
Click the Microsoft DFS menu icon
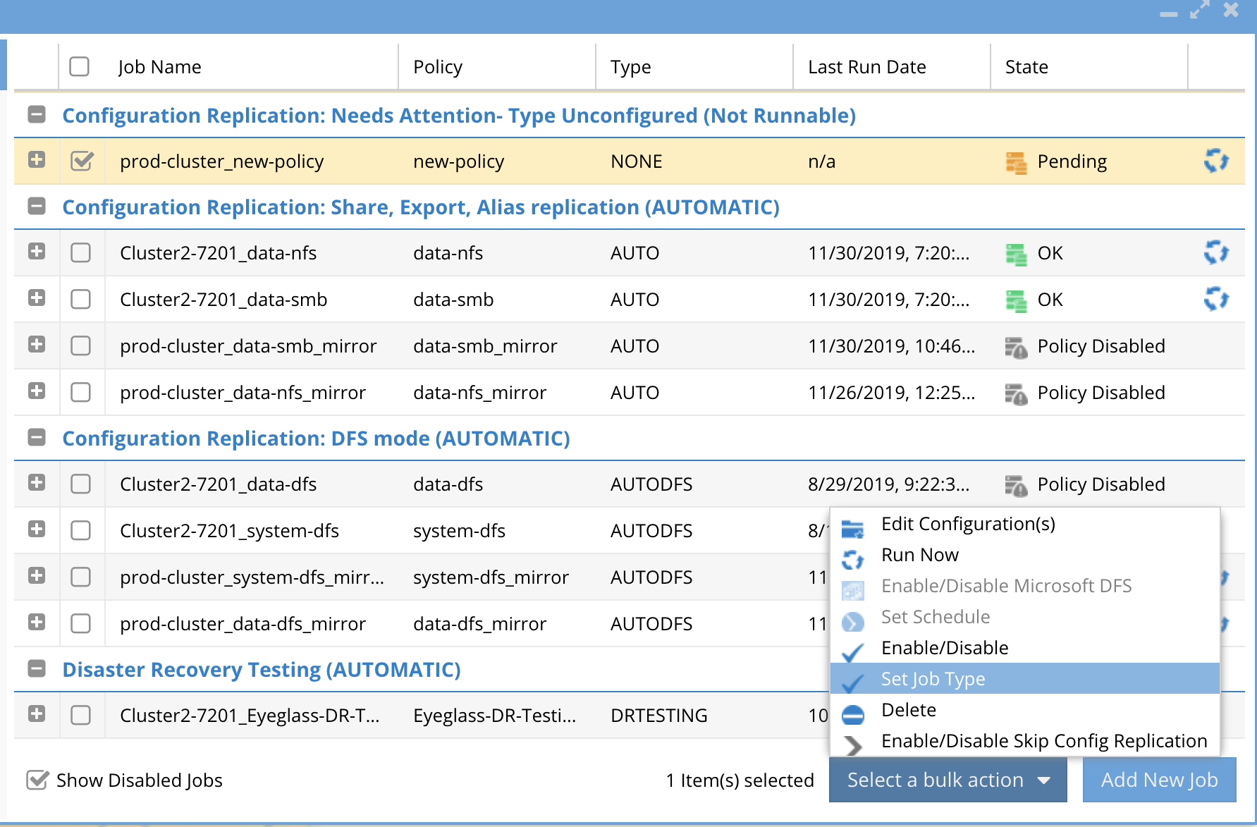(x=853, y=590)
